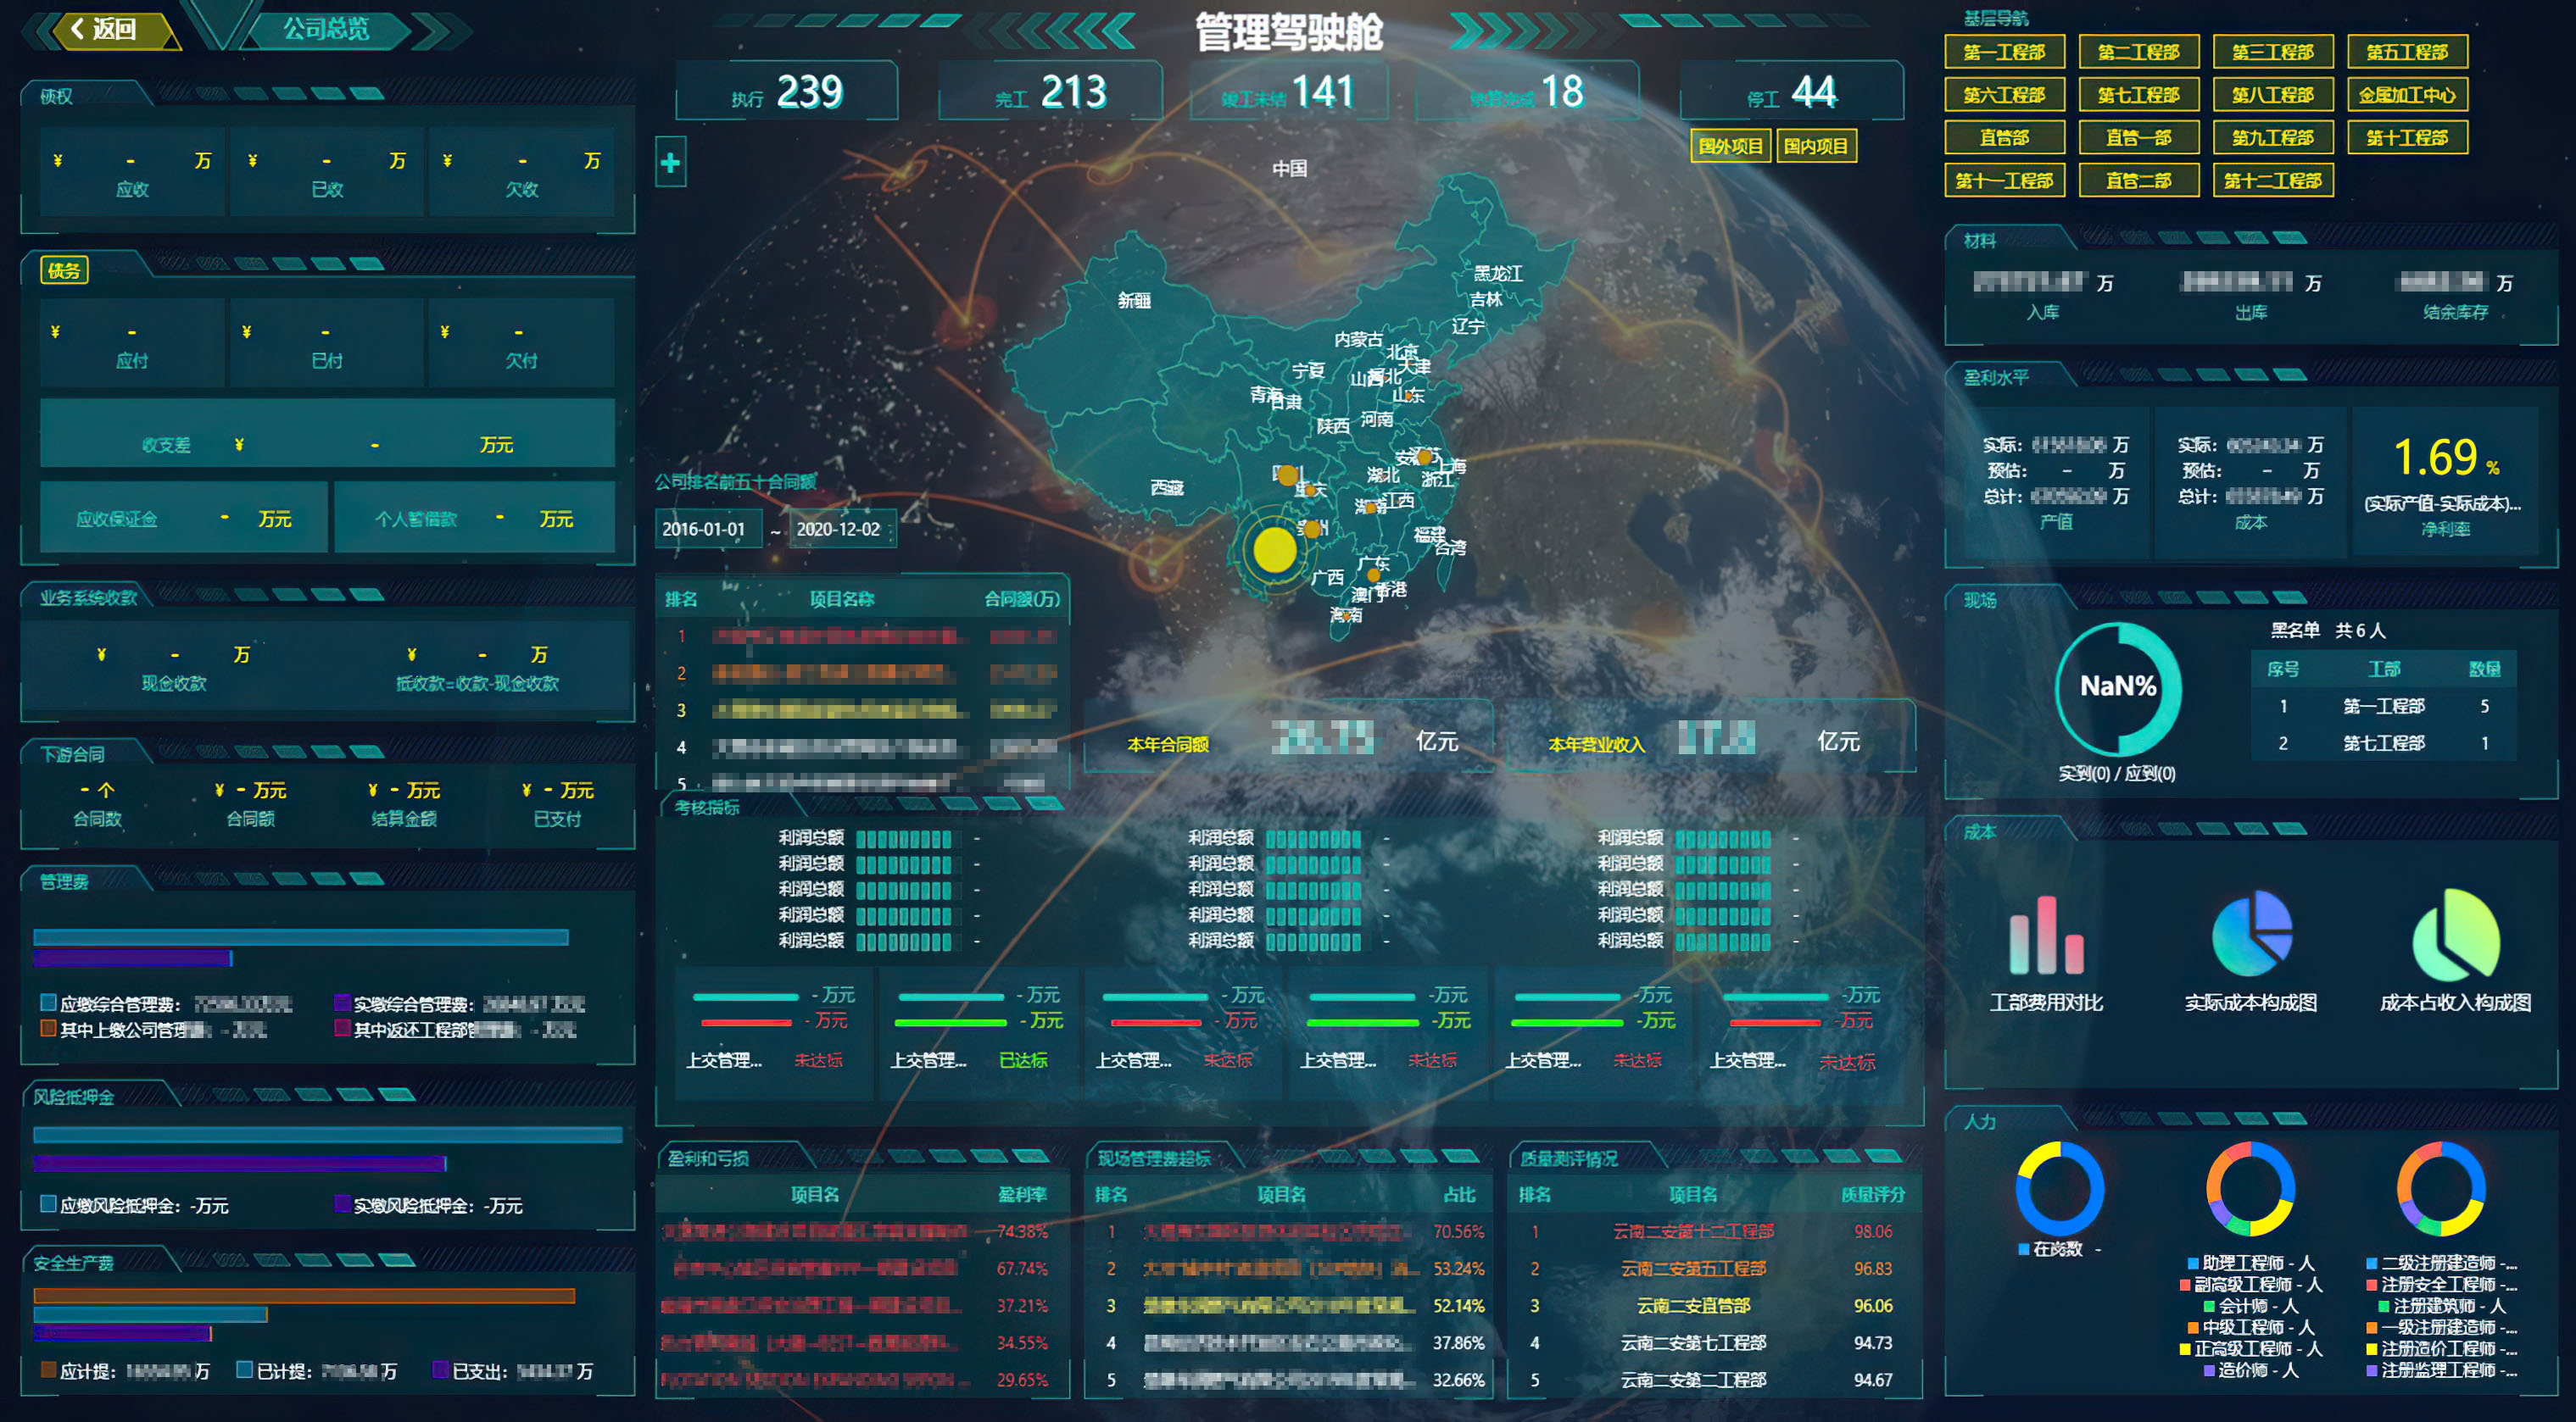This screenshot has height=1422, width=2576.
Task: Choose 直管一部 from navigation
Action: pyautogui.click(x=2138, y=138)
